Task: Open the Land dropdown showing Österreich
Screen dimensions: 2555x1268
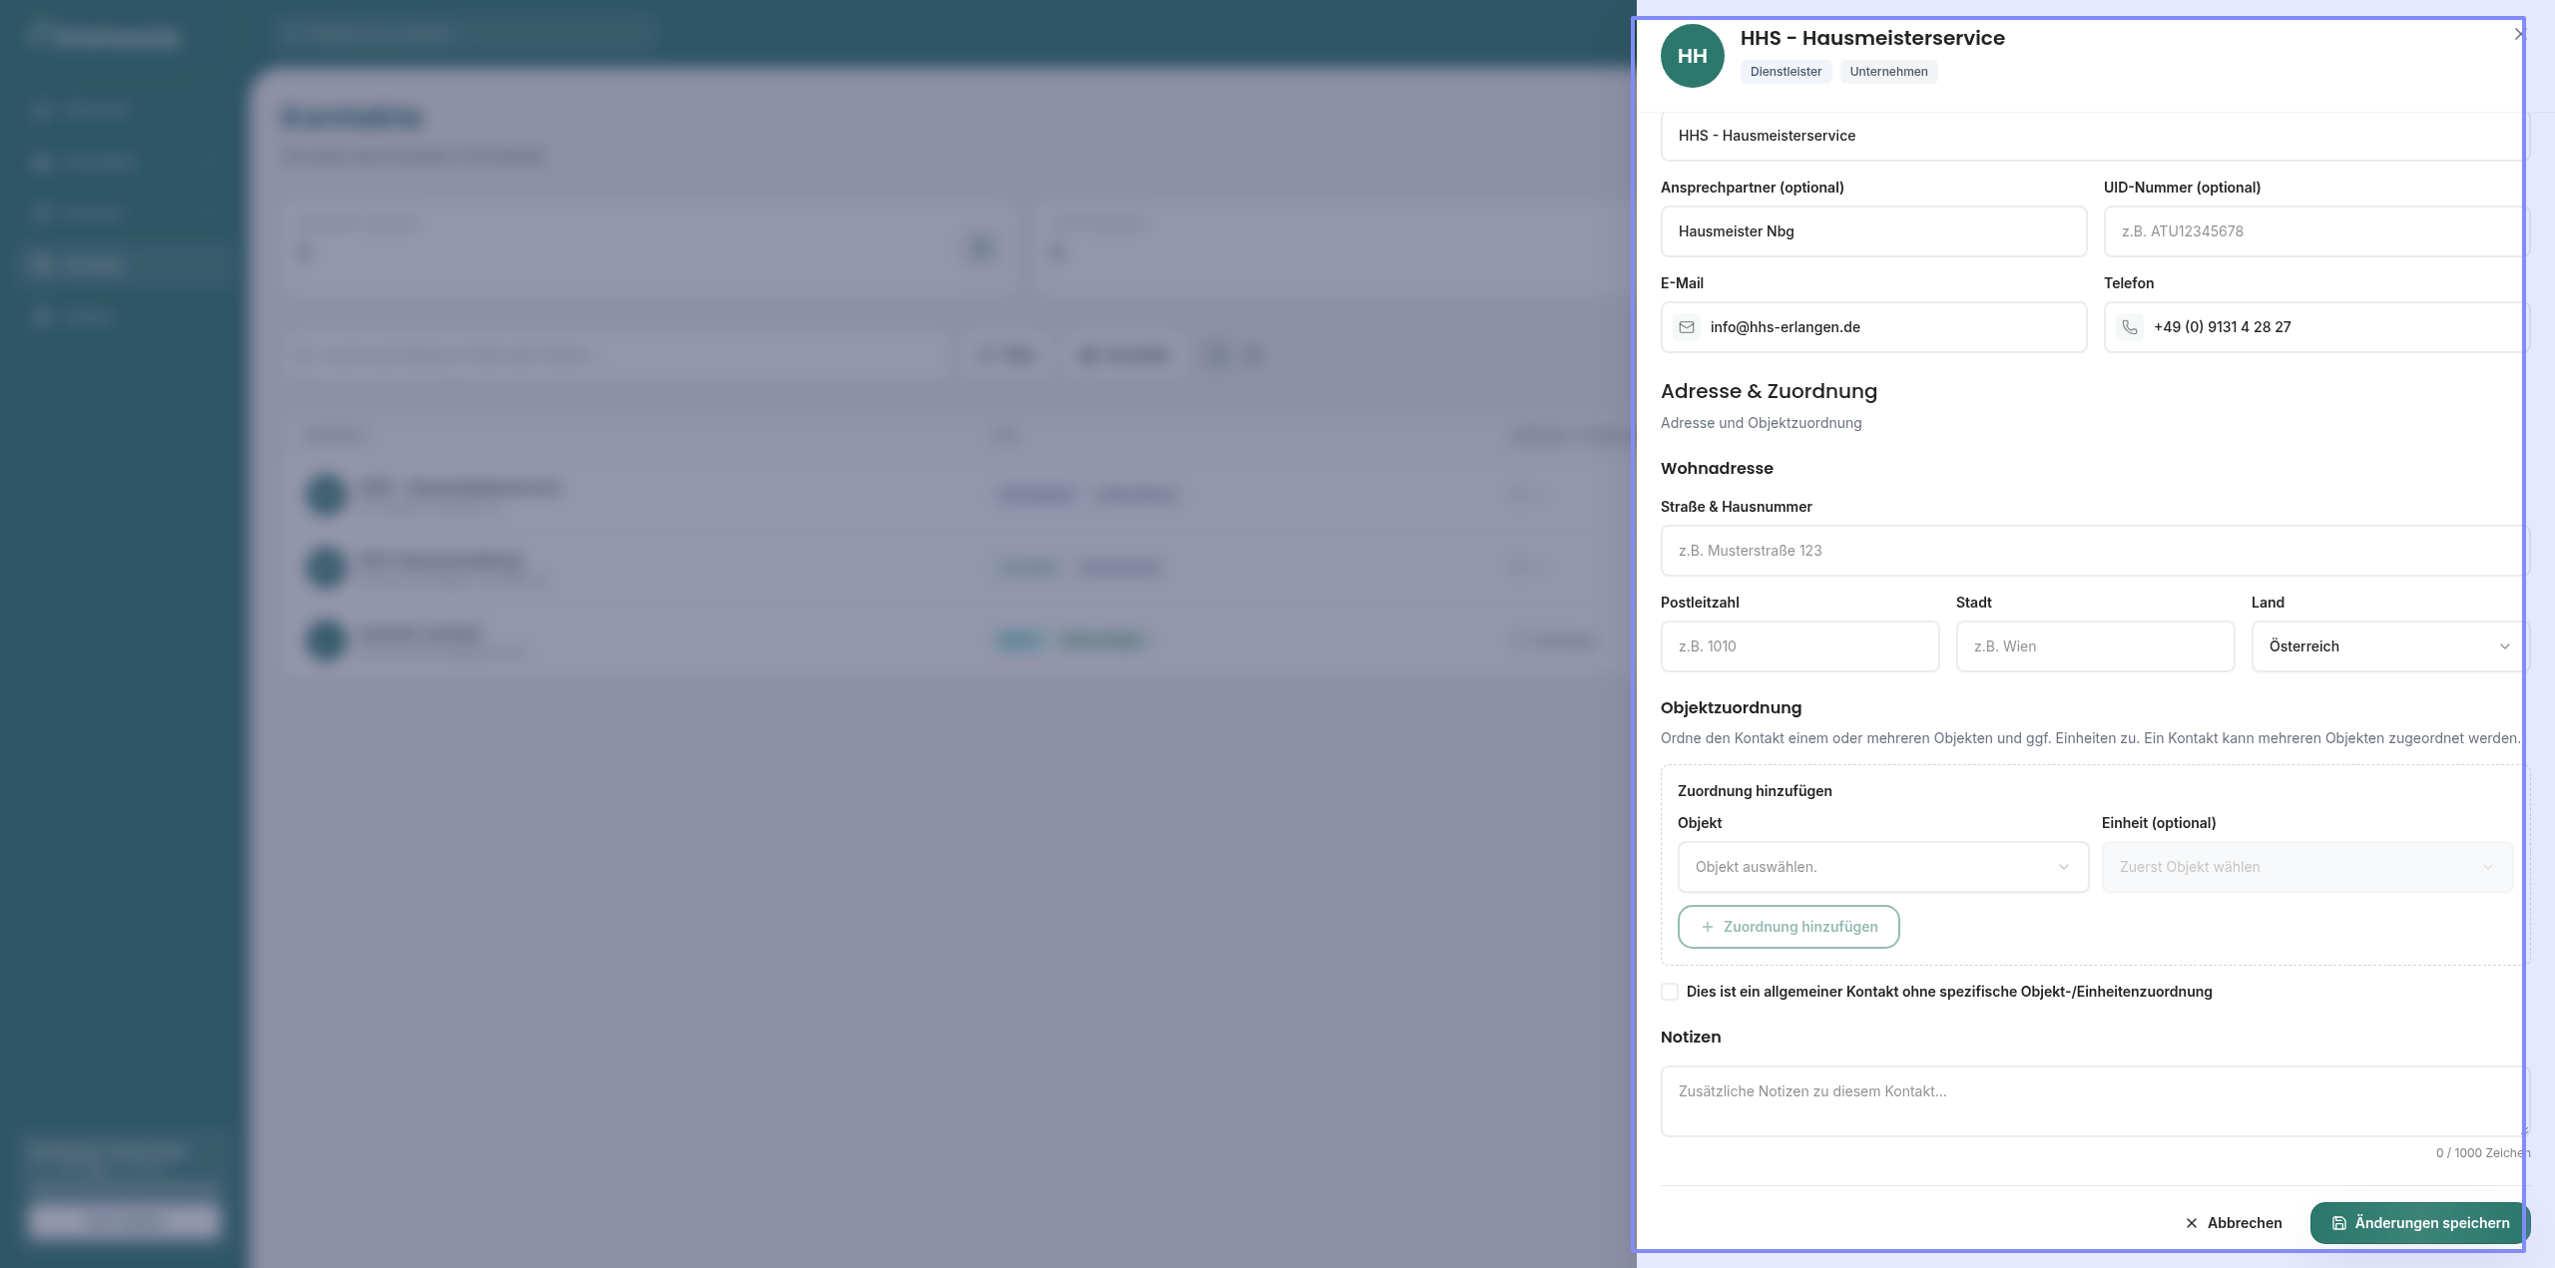Action: (2388, 646)
